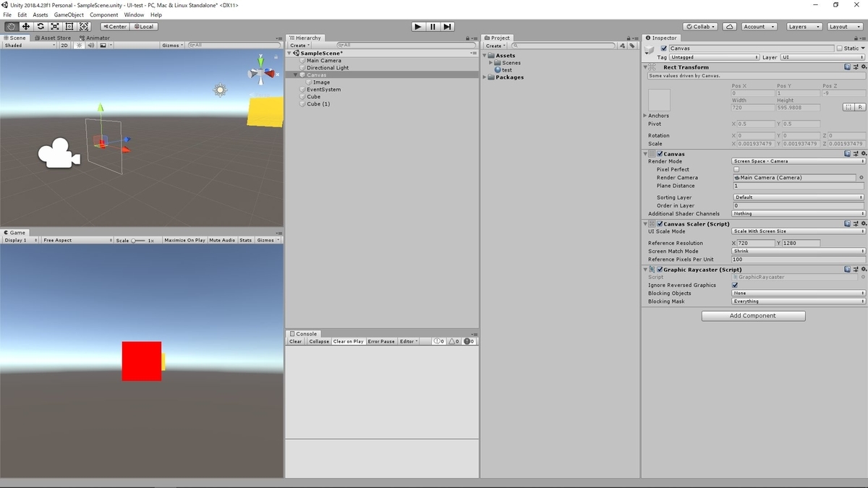Select the Rotate tool

[41, 27]
